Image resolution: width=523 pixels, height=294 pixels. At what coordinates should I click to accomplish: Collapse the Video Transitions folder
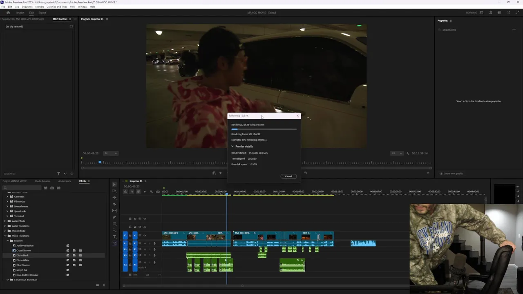[5, 236]
